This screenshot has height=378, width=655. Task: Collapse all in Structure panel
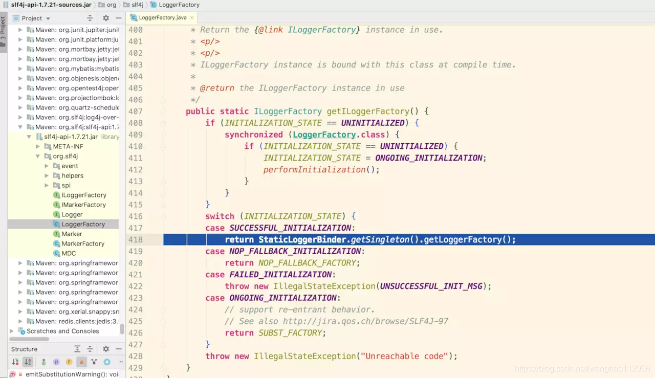point(90,349)
